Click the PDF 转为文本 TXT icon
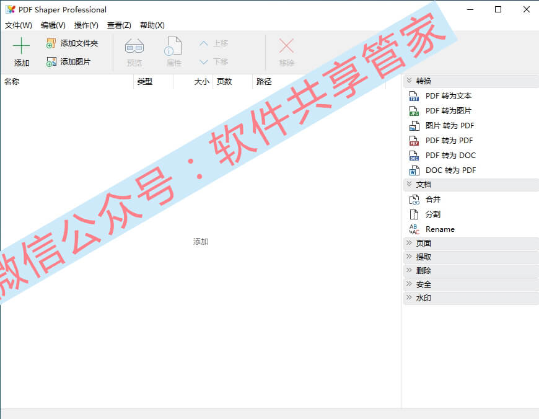 [x=414, y=96]
